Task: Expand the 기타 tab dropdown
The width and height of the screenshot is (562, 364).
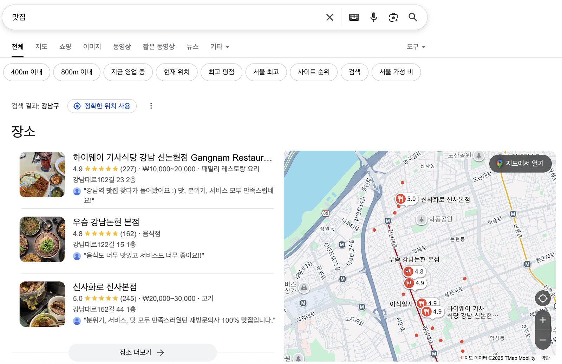Action: (x=219, y=47)
